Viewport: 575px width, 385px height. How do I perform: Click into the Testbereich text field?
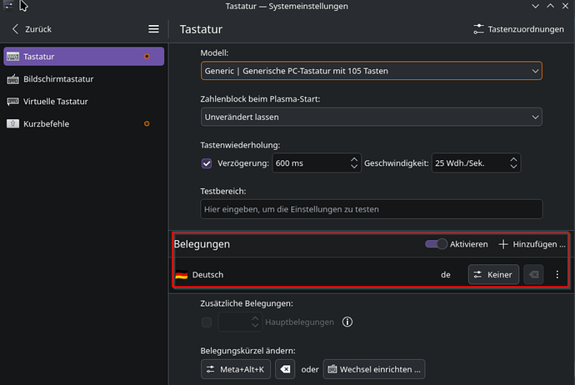click(x=372, y=209)
